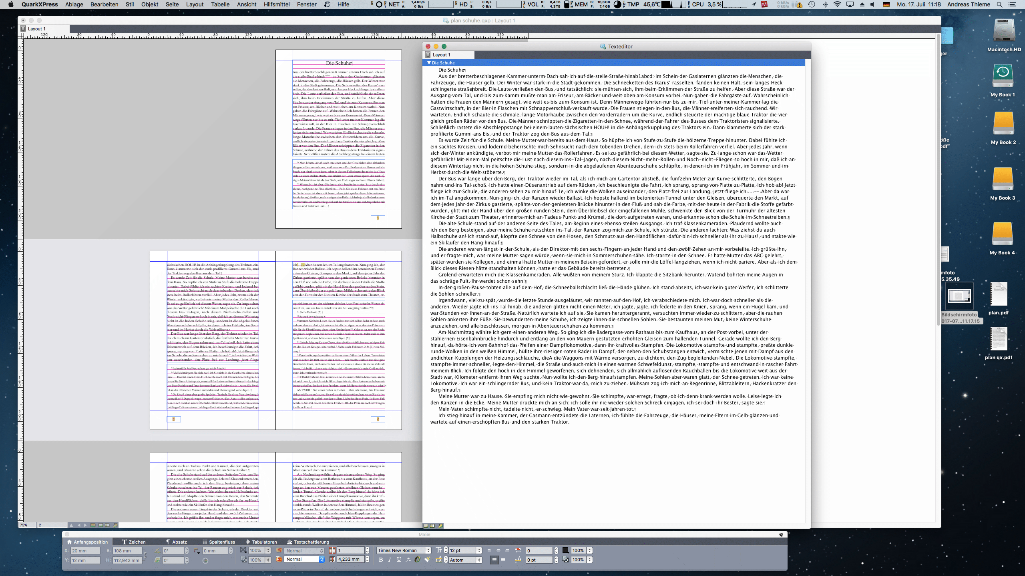
Task: Open Spotlight search in menu bar
Action: (999, 4)
